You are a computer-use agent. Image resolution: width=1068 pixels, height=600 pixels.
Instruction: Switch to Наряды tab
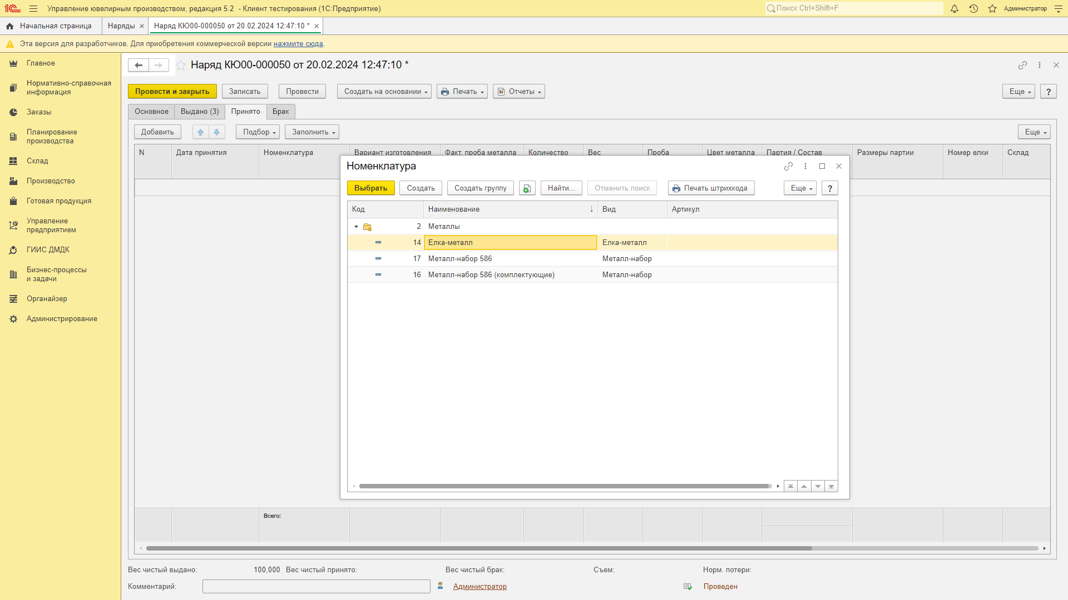click(121, 26)
